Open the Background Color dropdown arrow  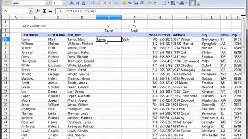(x=177, y=3)
